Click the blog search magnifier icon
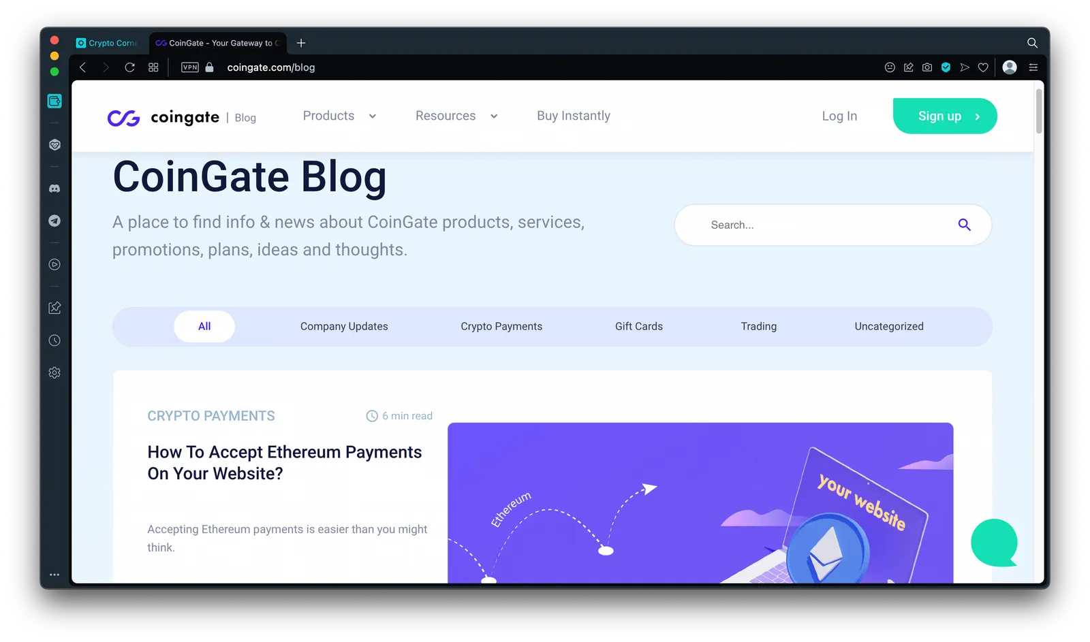 [964, 225]
